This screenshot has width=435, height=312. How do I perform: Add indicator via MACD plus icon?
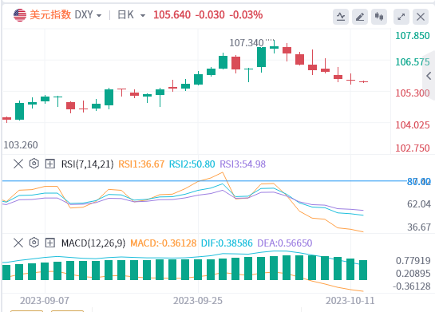[50, 243]
